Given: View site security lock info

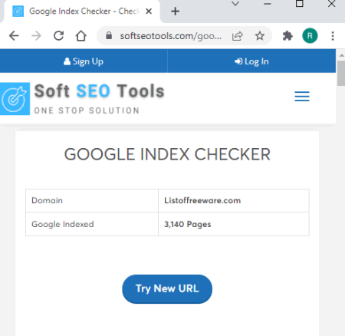Looking at the screenshot, I should coord(109,35).
